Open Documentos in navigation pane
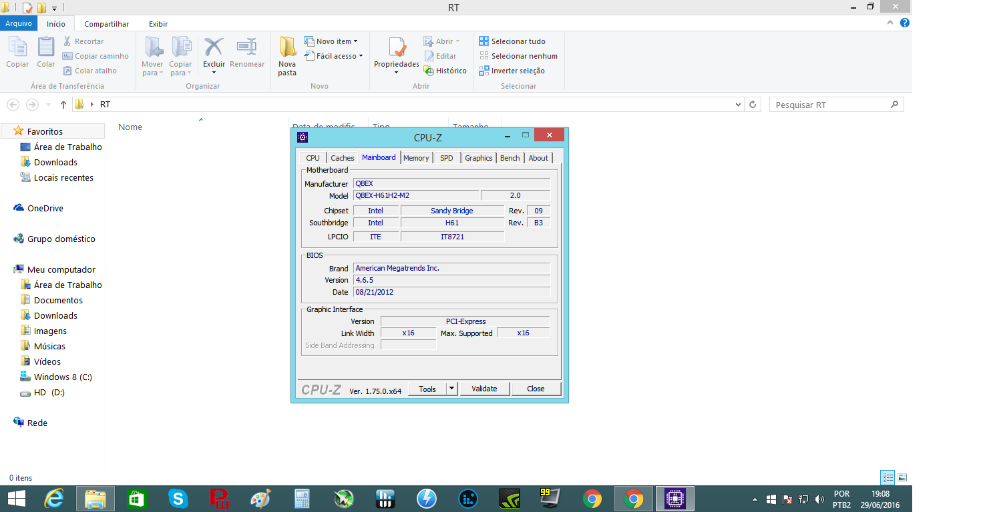Image resolution: width=983 pixels, height=512 pixels. [x=58, y=300]
